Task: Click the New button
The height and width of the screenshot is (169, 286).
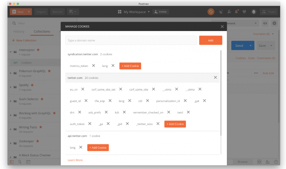Action: 18,12
